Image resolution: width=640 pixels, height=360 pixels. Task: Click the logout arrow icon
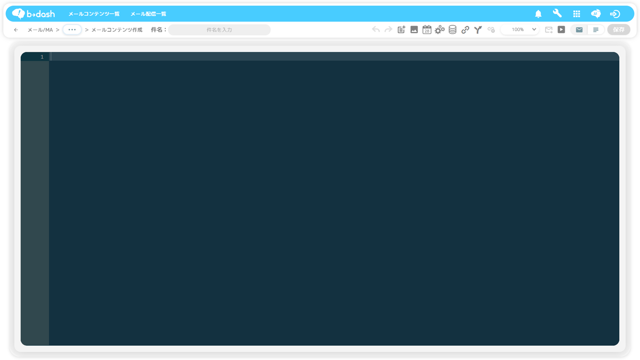(615, 14)
